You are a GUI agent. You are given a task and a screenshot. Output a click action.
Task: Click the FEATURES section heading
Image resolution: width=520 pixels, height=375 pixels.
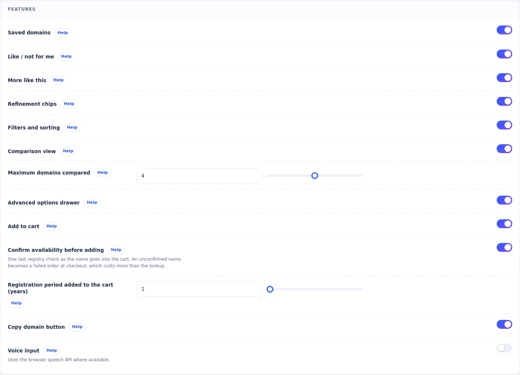pyautogui.click(x=21, y=9)
